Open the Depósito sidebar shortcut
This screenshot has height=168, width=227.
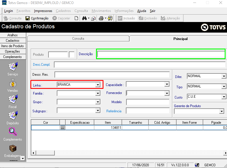coord(13,116)
